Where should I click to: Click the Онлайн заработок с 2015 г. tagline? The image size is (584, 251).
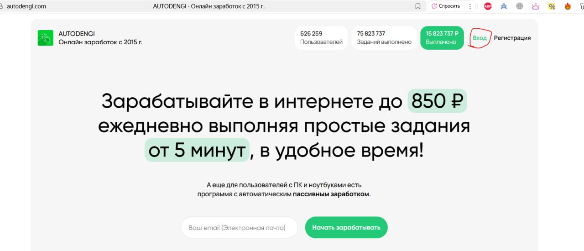100,42
